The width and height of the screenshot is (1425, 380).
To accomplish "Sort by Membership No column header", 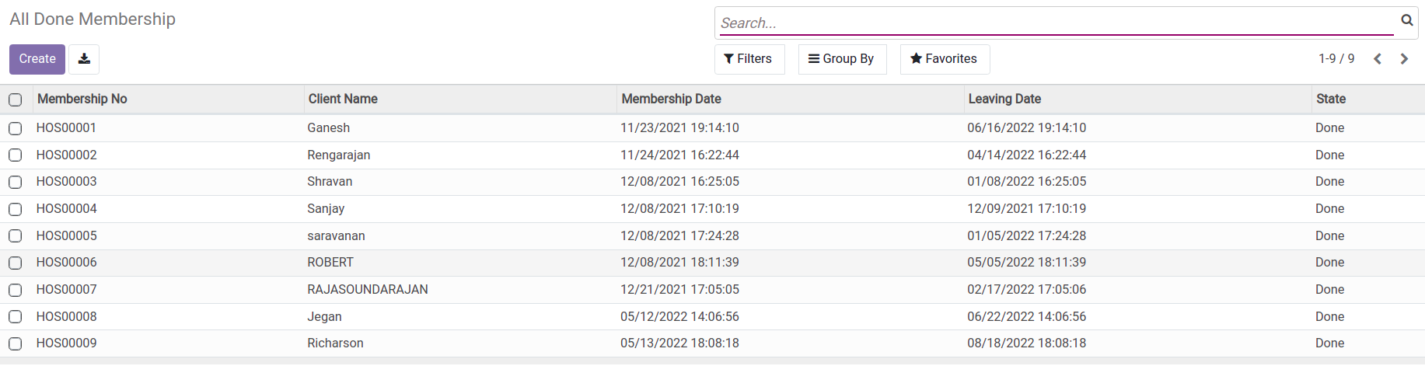I will click(82, 99).
